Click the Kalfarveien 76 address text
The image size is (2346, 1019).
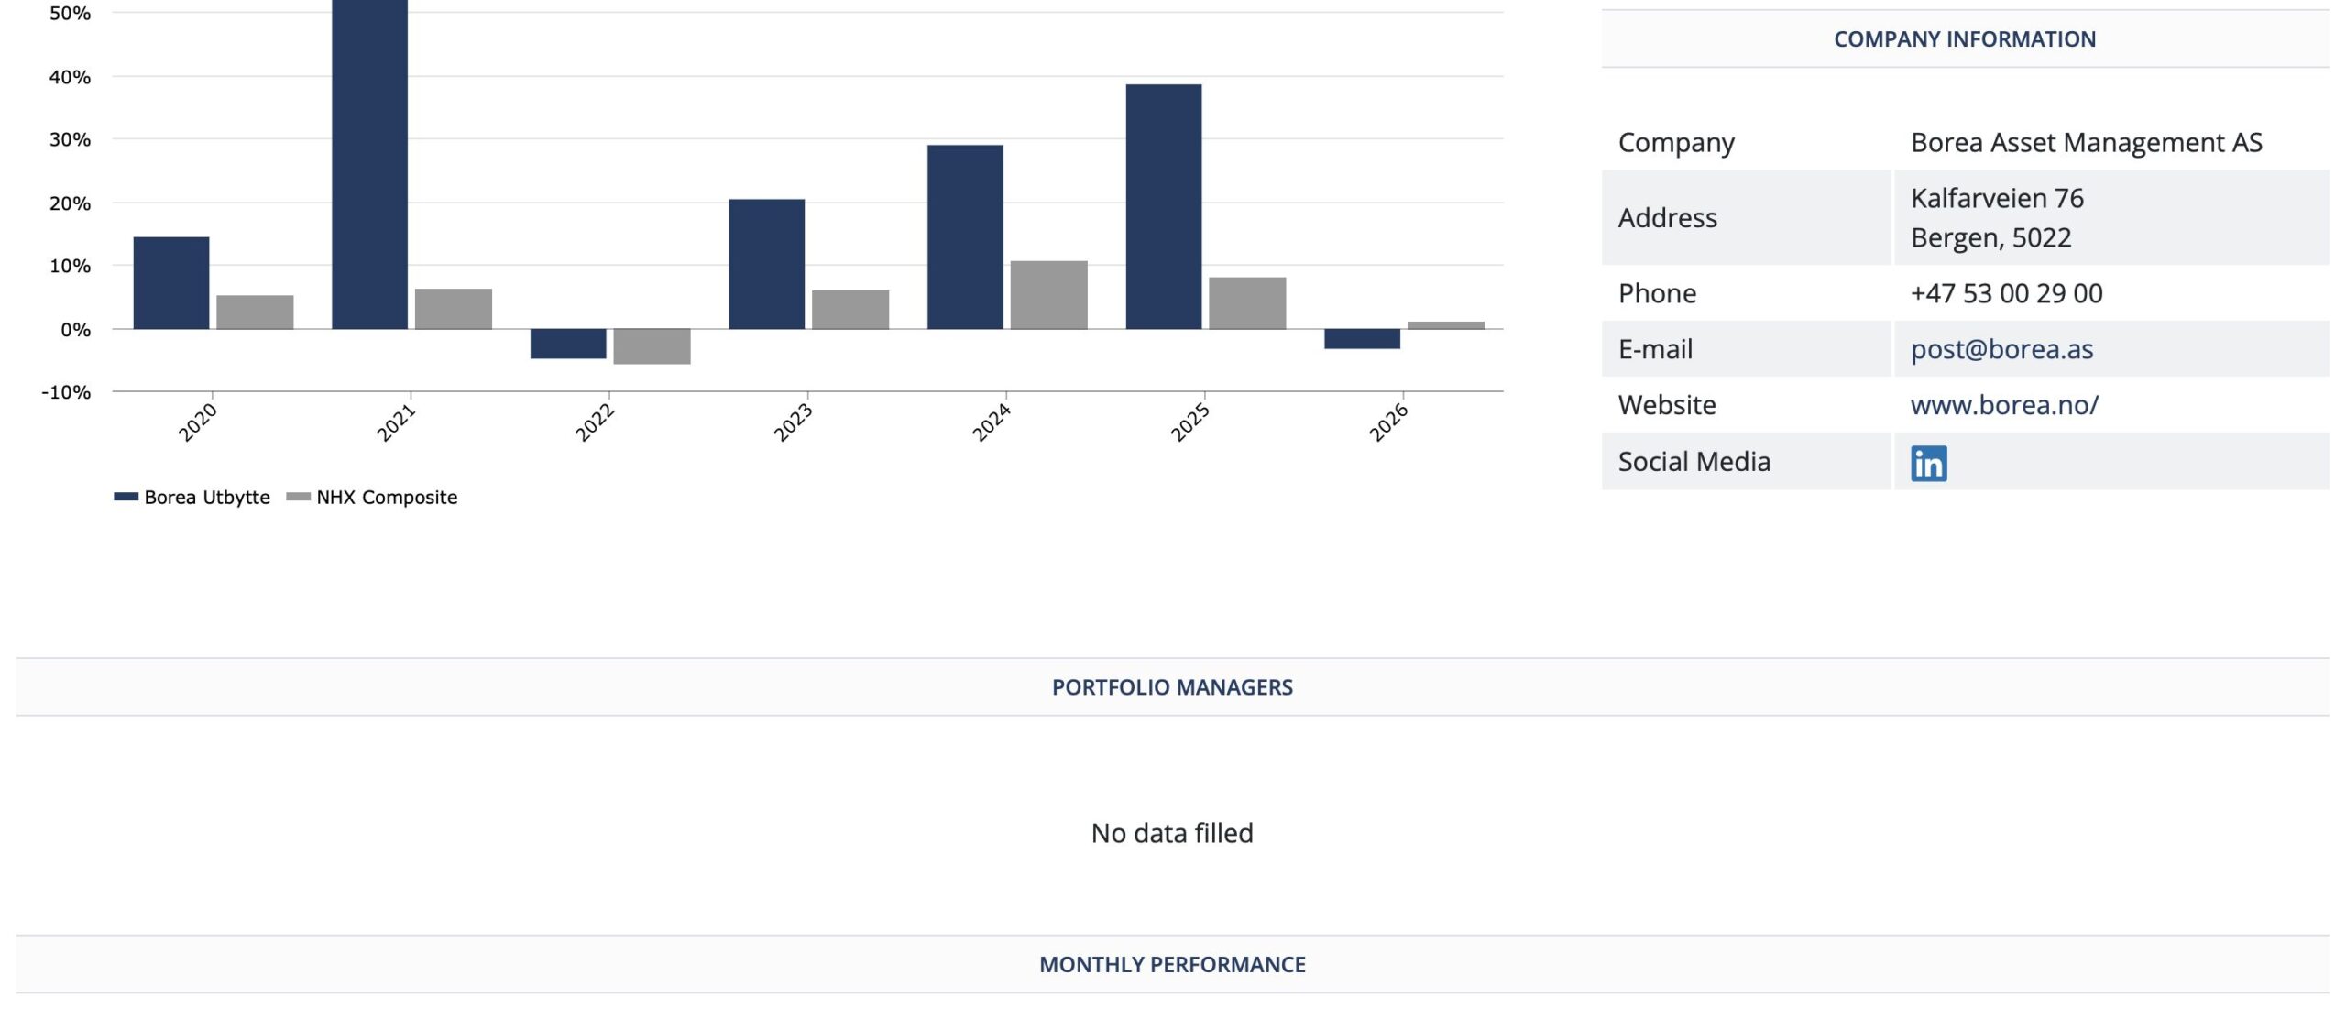pyautogui.click(x=1997, y=198)
